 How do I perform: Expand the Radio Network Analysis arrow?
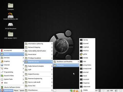click(x=52, y=66)
